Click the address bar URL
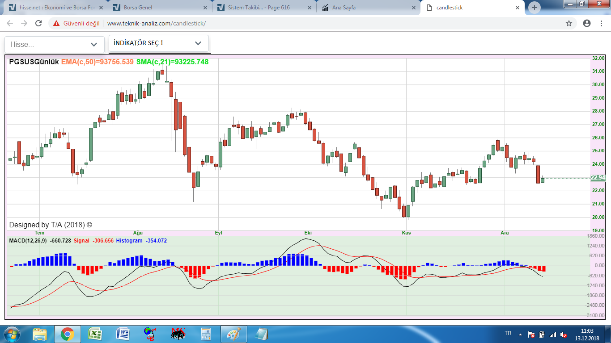 pyautogui.click(x=157, y=23)
